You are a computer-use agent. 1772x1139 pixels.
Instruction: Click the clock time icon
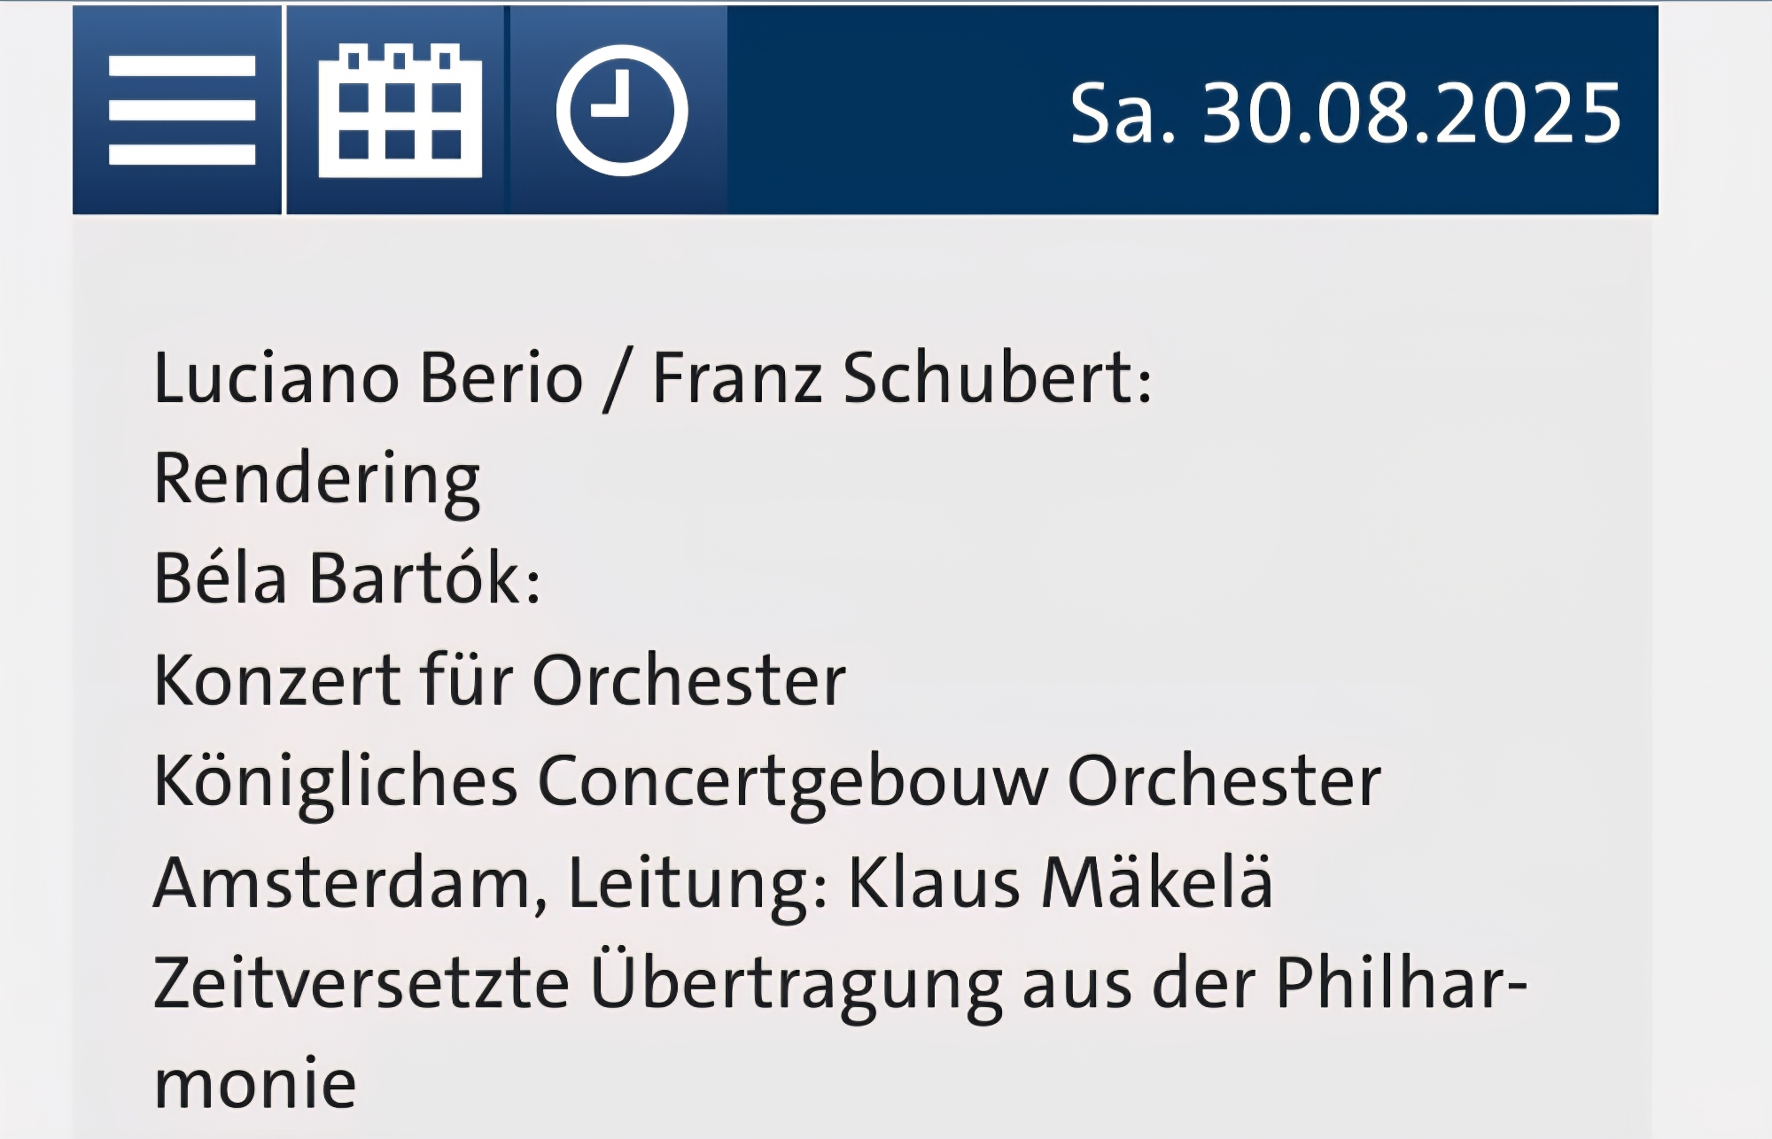pos(621,111)
